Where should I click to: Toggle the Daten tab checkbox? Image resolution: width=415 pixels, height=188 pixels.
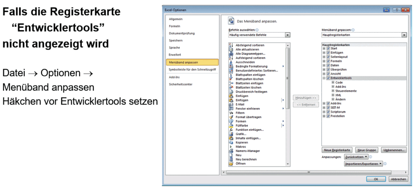pyautogui.click(x=328, y=65)
